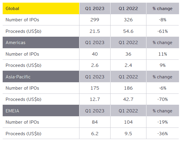The height and width of the screenshot is (142, 182).
Task: Select the EMEIA -19% change cell
Action: click(x=163, y=122)
